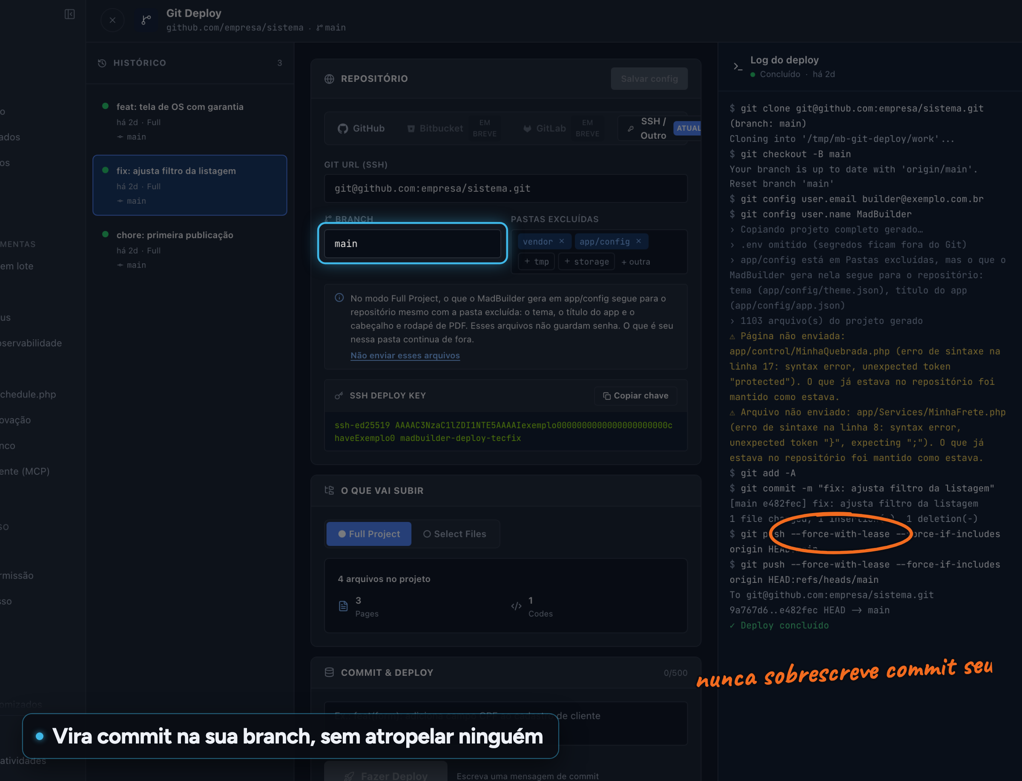Click the Git URL (SSH) input field
The height and width of the screenshot is (781, 1022).
(x=505, y=188)
